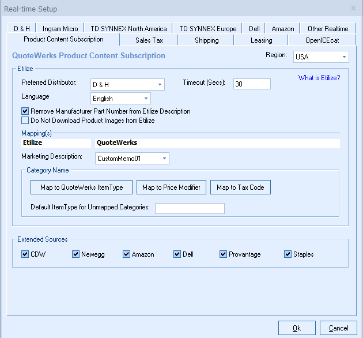
Task: Switch to the D & H tab
Action: tap(22, 28)
